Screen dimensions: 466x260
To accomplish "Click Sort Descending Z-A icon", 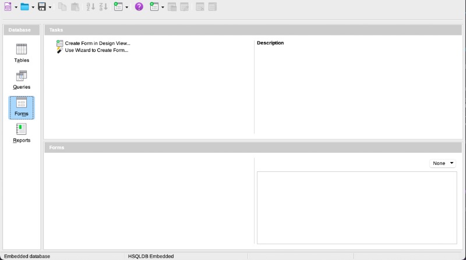I will click(104, 6).
